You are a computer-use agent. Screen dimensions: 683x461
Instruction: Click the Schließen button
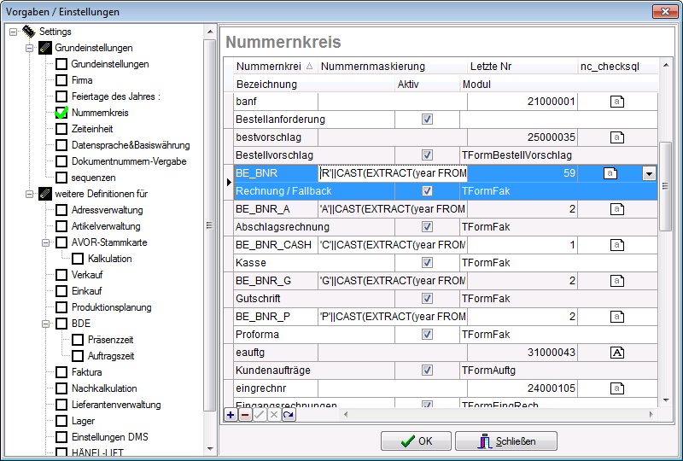tap(505, 441)
